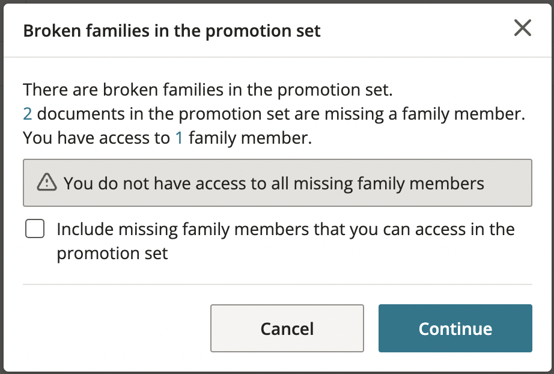Select the 'You do not have access' warning banner
This screenshot has width=554, height=374.
click(278, 183)
